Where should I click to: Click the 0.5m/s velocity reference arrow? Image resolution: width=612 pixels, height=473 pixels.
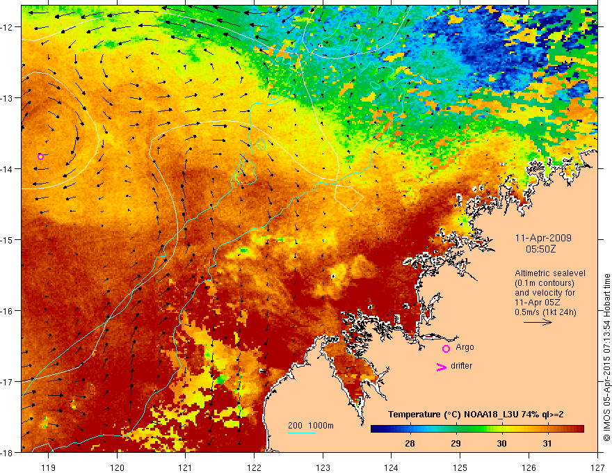(x=538, y=322)
